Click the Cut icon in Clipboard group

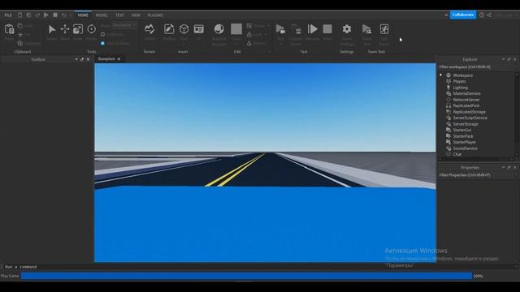(20, 34)
